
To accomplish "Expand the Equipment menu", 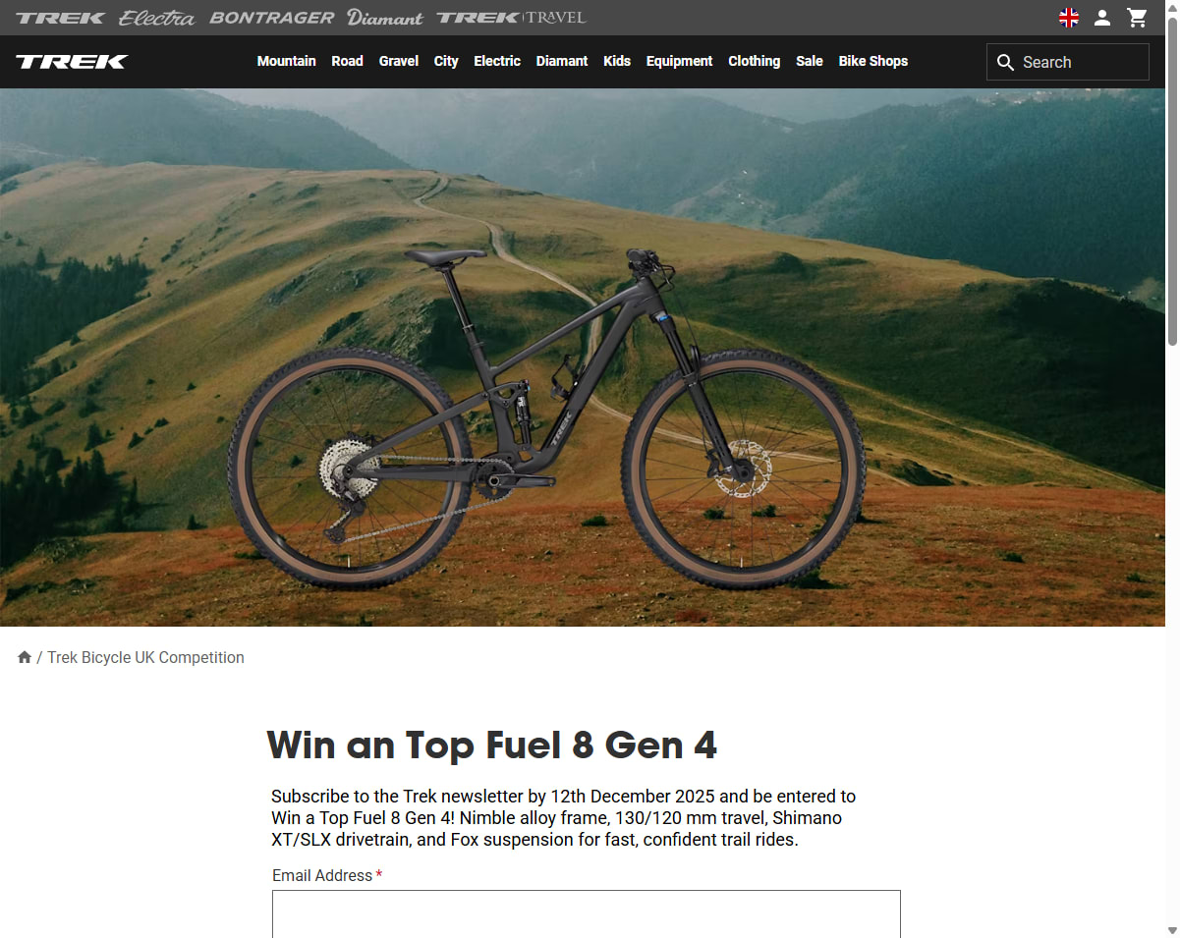I will (x=679, y=61).
